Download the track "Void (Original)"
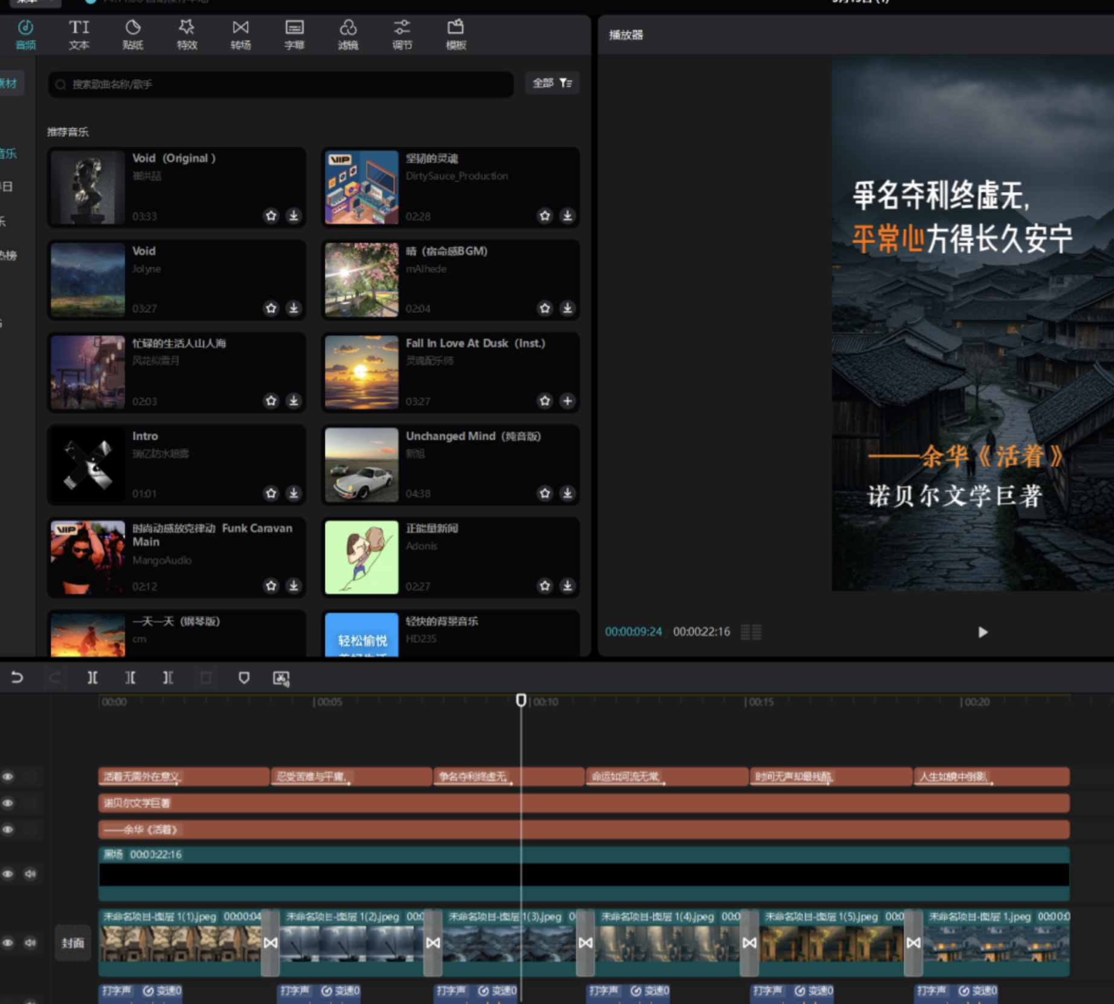1114x1004 pixels. point(293,215)
